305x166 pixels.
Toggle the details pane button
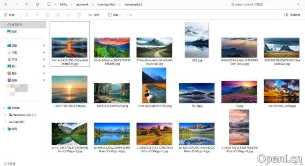[293, 15]
